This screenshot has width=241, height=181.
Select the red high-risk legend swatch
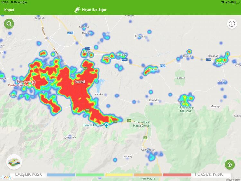177,175
